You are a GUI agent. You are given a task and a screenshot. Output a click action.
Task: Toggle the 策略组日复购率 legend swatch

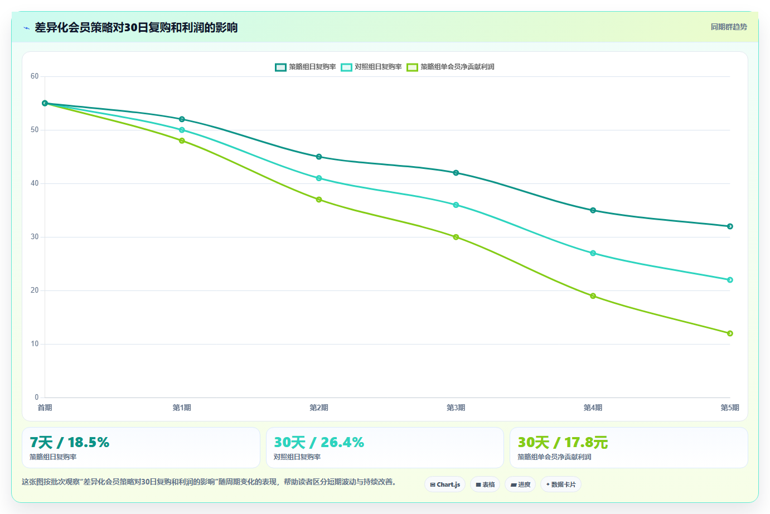(280, 67)
